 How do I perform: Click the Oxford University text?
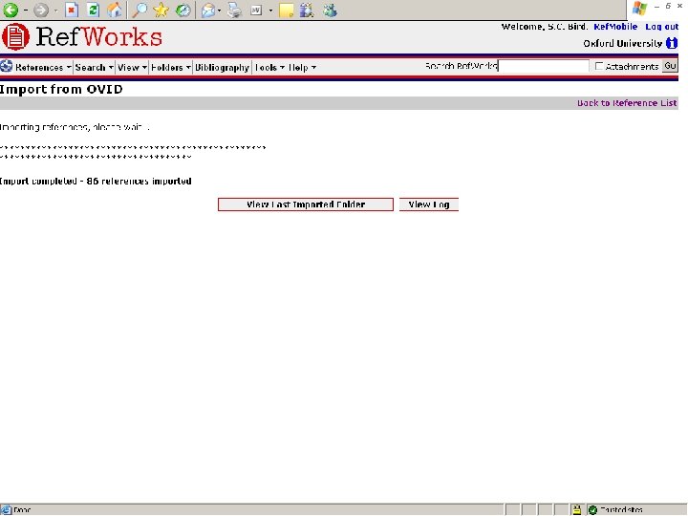click(623, 43)
